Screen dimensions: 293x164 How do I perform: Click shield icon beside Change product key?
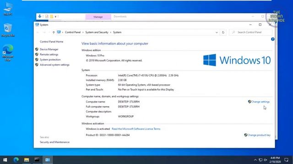click(245, 135)
